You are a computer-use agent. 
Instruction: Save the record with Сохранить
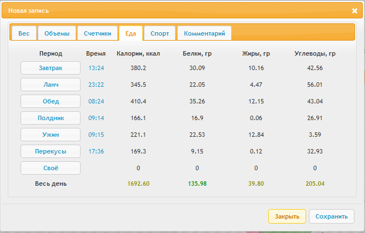[x=331, y=216]
